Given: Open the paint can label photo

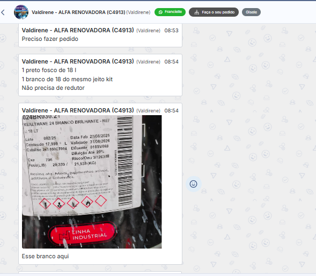Looking at the screenshot, I should 92,182.
